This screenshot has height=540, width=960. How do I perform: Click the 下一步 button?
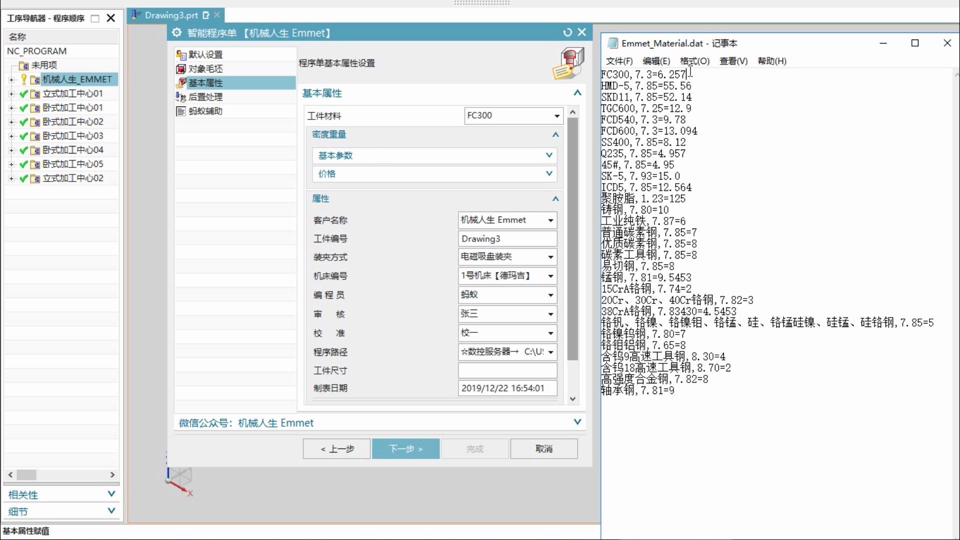(x=405, y=448)
